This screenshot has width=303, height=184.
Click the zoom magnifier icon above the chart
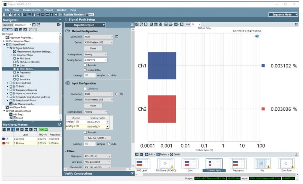[151, 24]
